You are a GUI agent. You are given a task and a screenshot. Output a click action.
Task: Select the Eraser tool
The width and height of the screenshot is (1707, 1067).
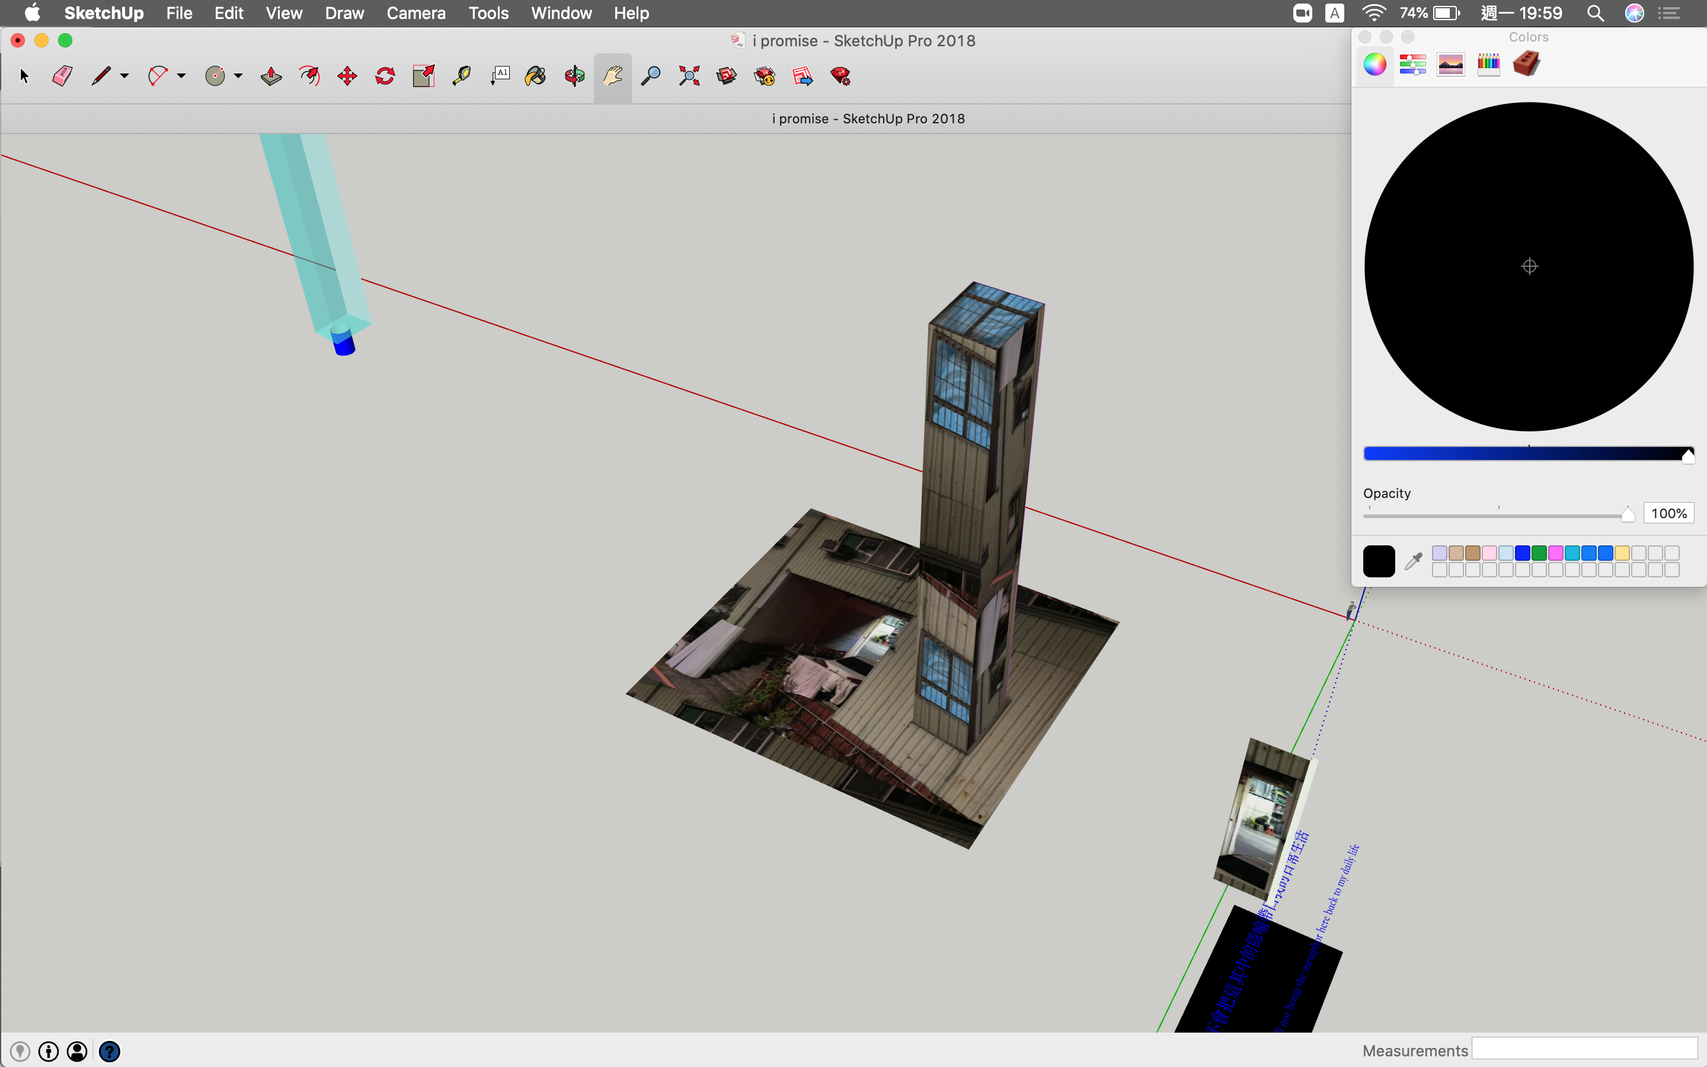pos(62,76)
